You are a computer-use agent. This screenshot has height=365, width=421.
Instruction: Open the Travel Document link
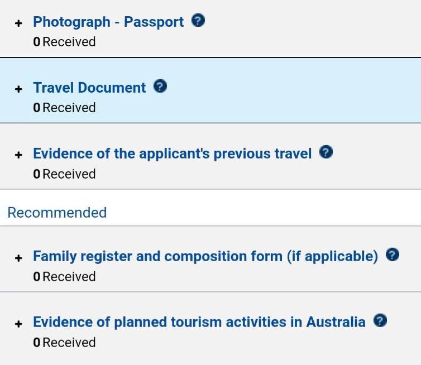pos(89,88)
